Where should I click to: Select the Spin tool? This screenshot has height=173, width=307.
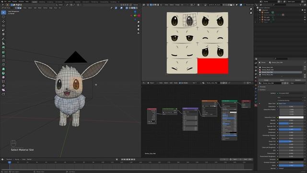click(3, 73)
